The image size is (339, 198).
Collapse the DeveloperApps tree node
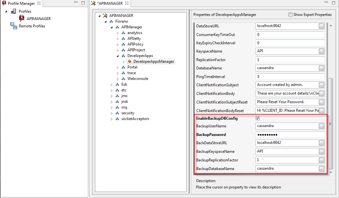118,56
